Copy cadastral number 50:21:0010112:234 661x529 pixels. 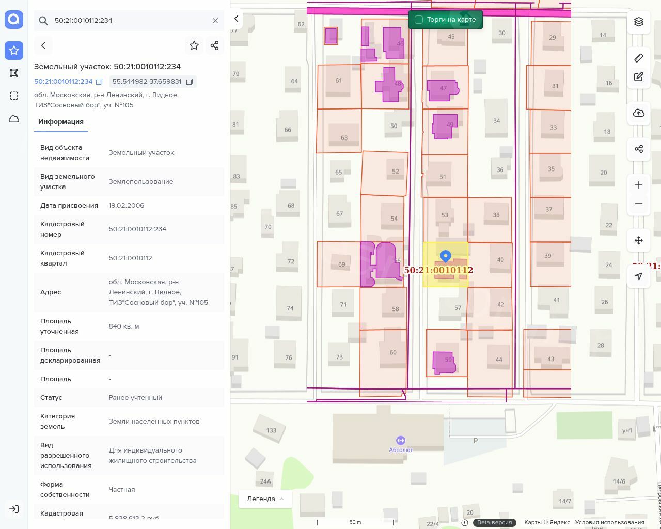pos(99,82)
